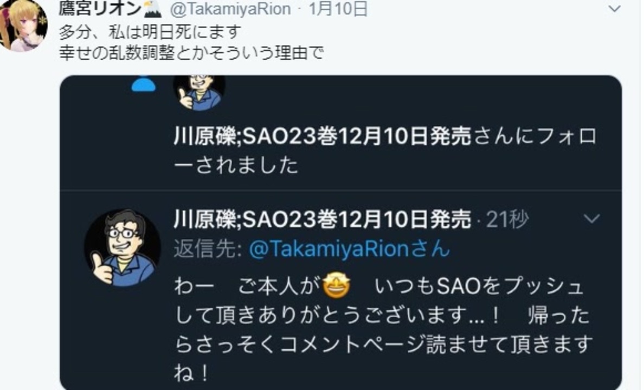Open the @TakamiyaRion handle in tweet header

point(230,9)
